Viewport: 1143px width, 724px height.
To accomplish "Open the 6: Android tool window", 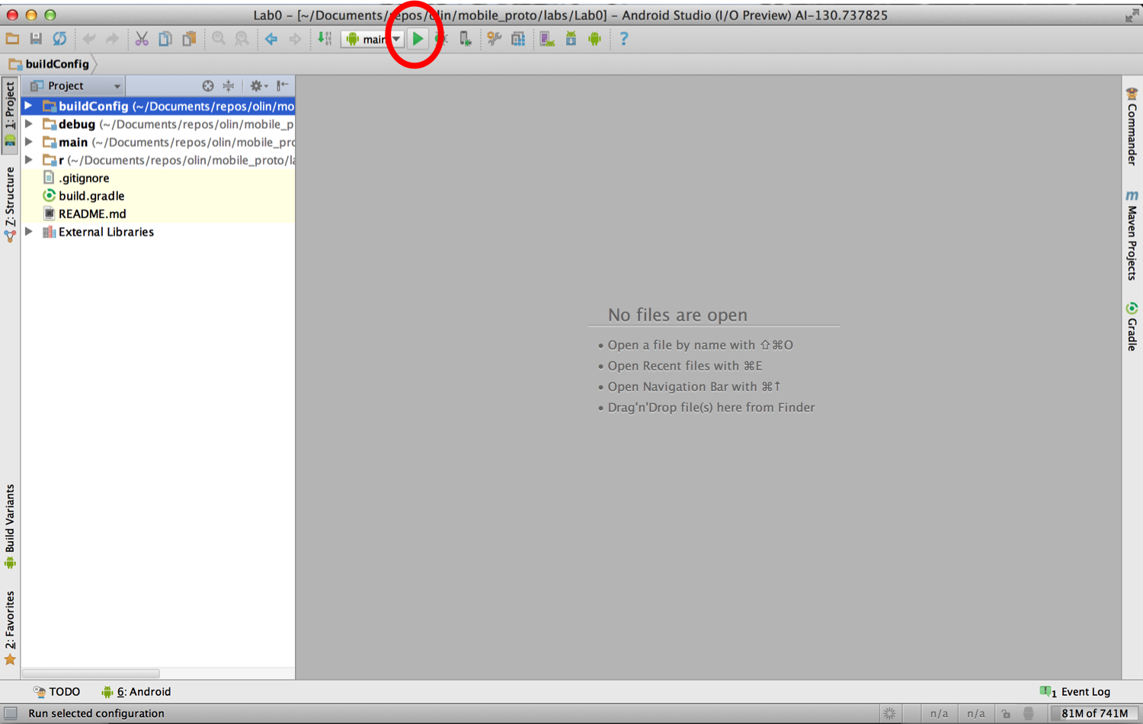I will coord(136,692).
